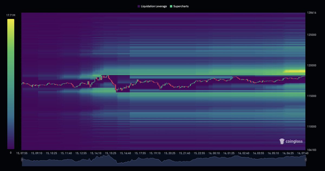Click the 16, 06:25 time axis label

(288, 153)
